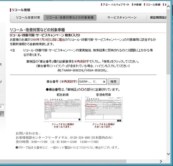Click the example text NA4W-0000234
This screenshot has width=173, height=166.
coord(74,70)
